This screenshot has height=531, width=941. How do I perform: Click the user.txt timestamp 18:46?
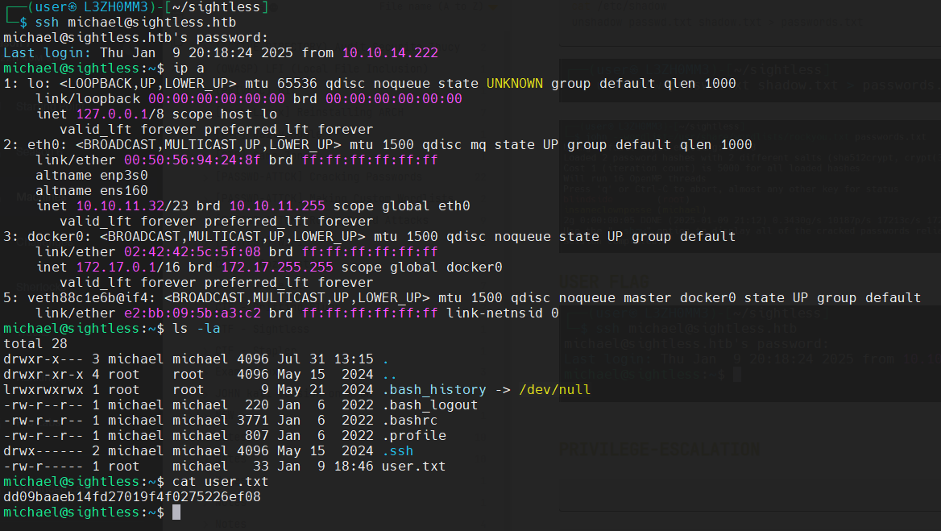pos(354,467)
